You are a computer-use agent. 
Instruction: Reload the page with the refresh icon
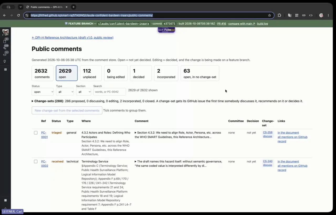point(18,15)
